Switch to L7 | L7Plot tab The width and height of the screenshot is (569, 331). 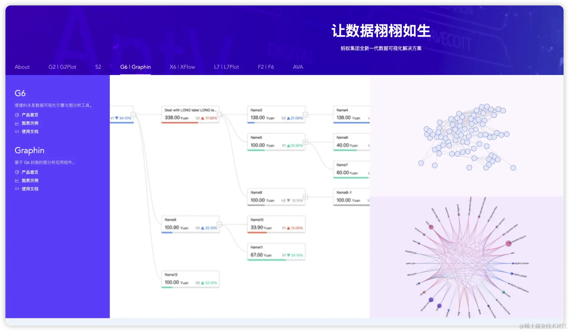point(226,67)
